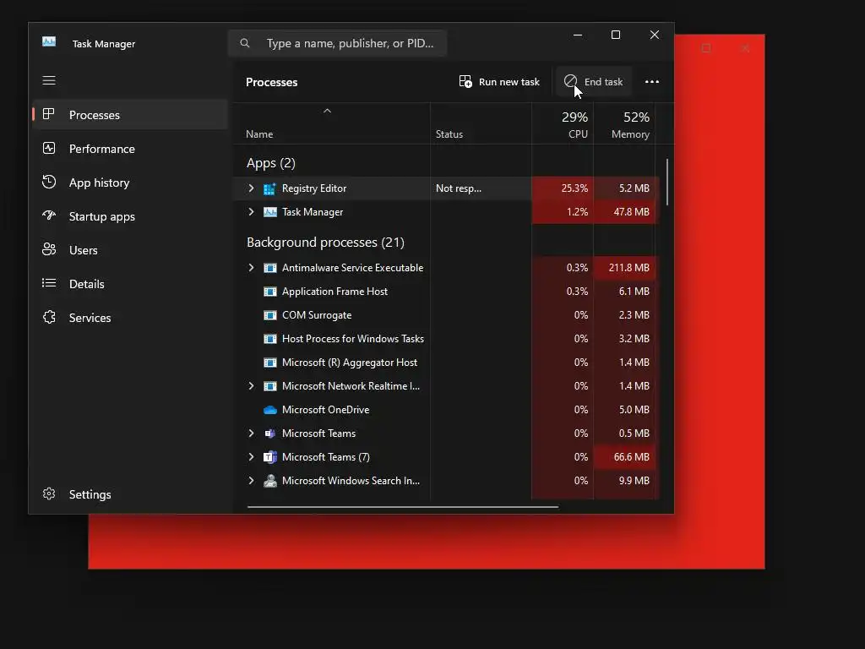Image resolution: width=865 pixels, height=649 pixels.
Task: Click the Startup apps gauge icon
Action: (x=49, y=215)
